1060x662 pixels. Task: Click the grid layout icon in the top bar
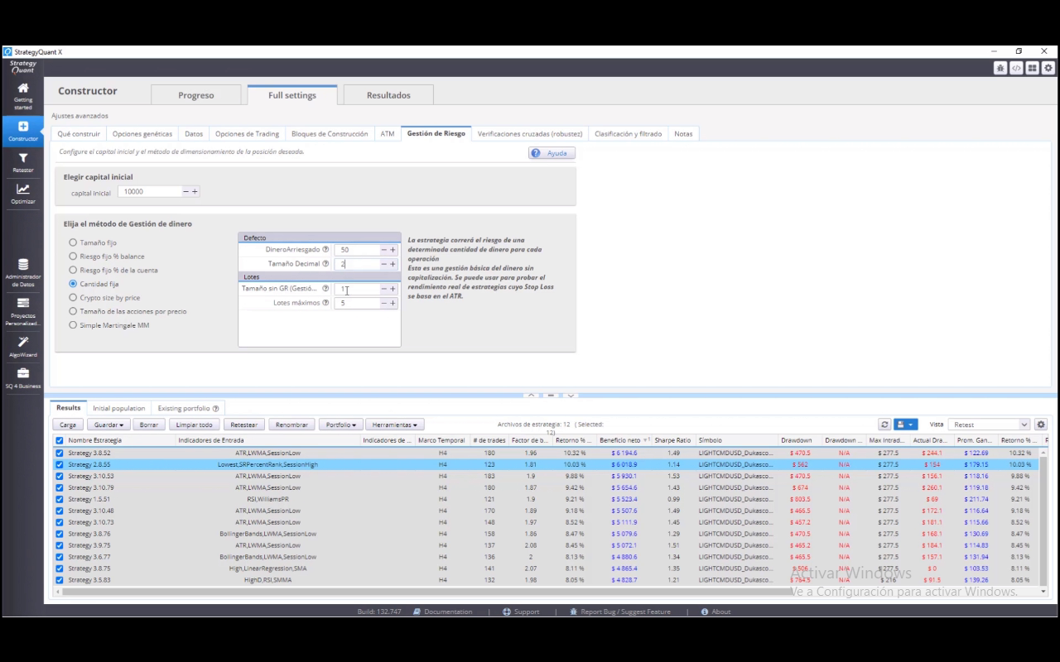pos(1033,68)
